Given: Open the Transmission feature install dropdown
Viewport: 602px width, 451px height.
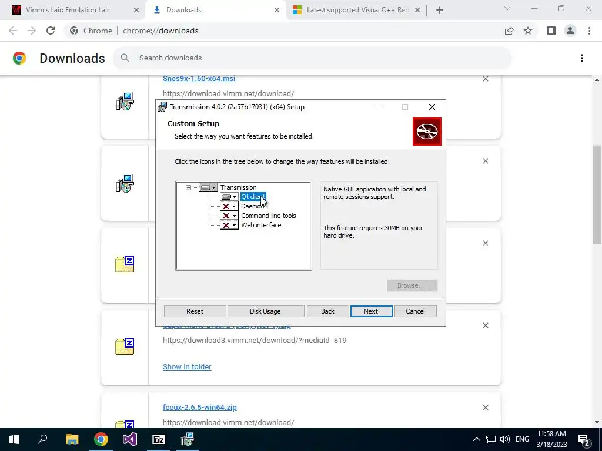Looking at the screenshot, I should (x=209, y=187).
